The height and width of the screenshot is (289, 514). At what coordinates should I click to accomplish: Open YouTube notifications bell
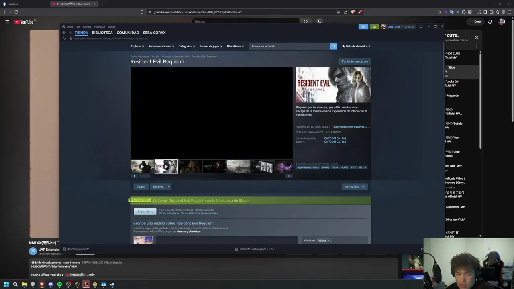(490, 22)
